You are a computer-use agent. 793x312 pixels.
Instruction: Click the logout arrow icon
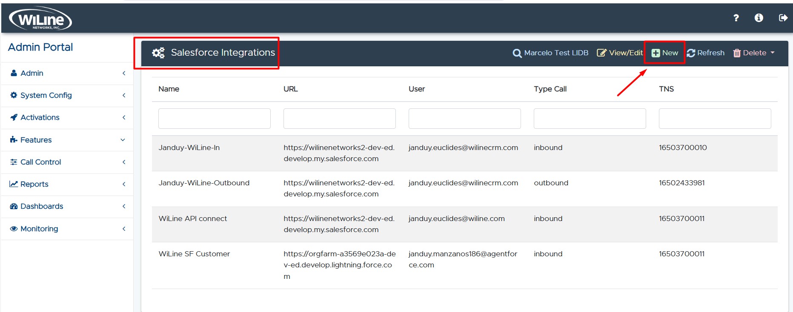point(783,18)
